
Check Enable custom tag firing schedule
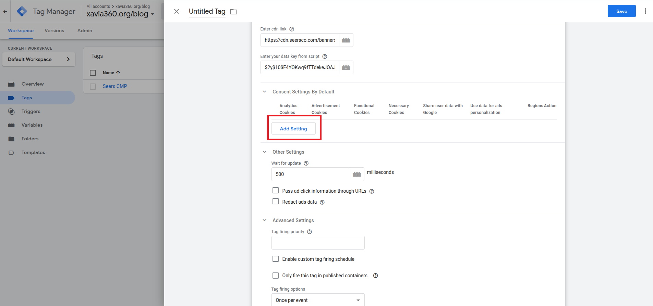[x=276, y=259]
